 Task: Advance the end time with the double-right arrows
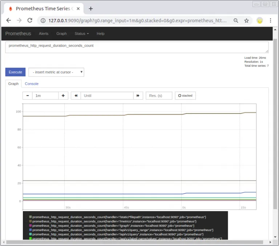pyautogui.click(x=138, y=96)
